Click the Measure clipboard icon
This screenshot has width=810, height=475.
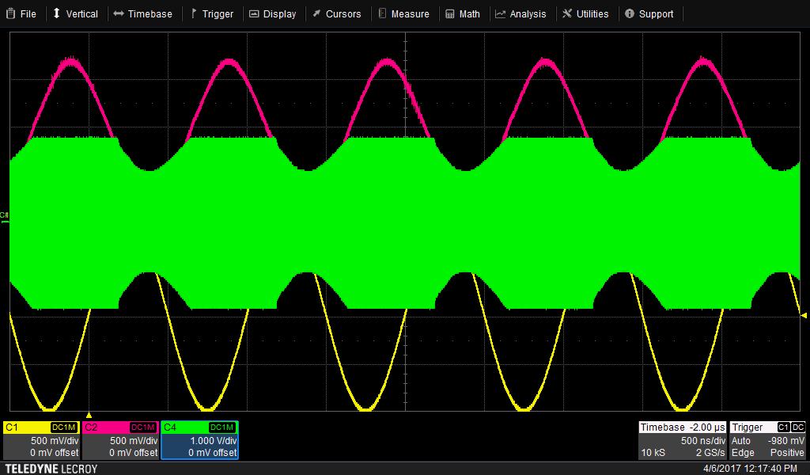coord(382,14)
